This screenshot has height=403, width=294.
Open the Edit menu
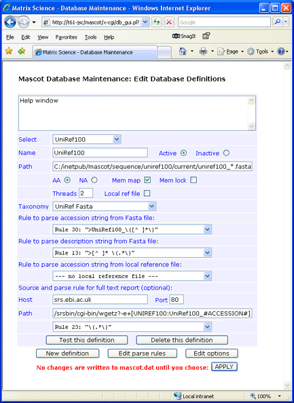click(26, 37)
